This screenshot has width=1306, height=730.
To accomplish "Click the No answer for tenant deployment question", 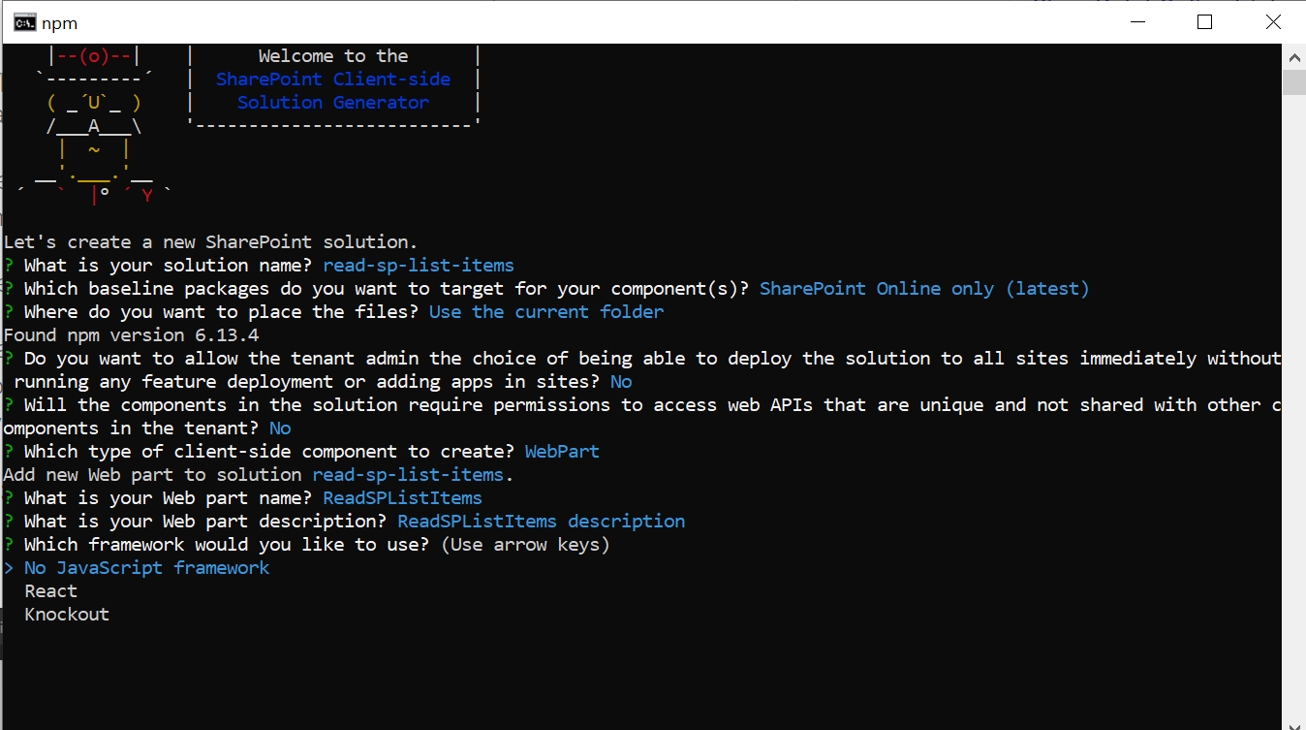I will coord(619,381).
